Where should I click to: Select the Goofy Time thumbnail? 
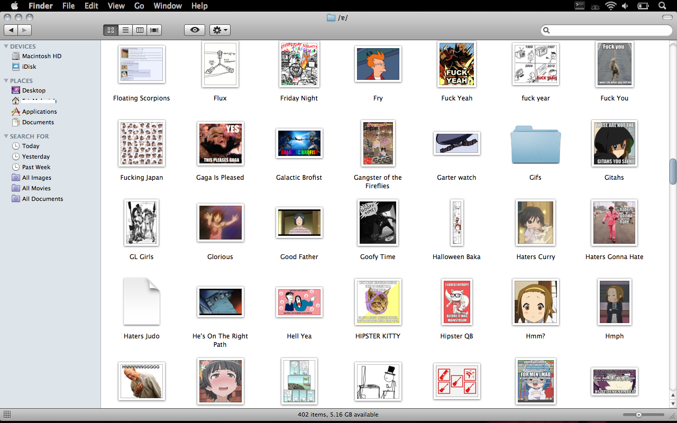click(378, 223)
